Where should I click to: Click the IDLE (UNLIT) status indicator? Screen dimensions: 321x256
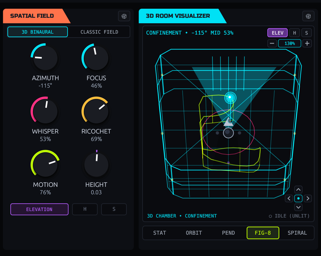coord(289,216)
